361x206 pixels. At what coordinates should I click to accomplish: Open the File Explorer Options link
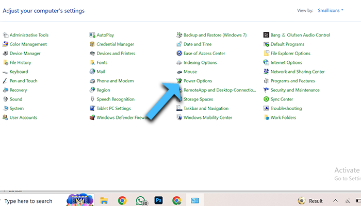pos(290,54)
